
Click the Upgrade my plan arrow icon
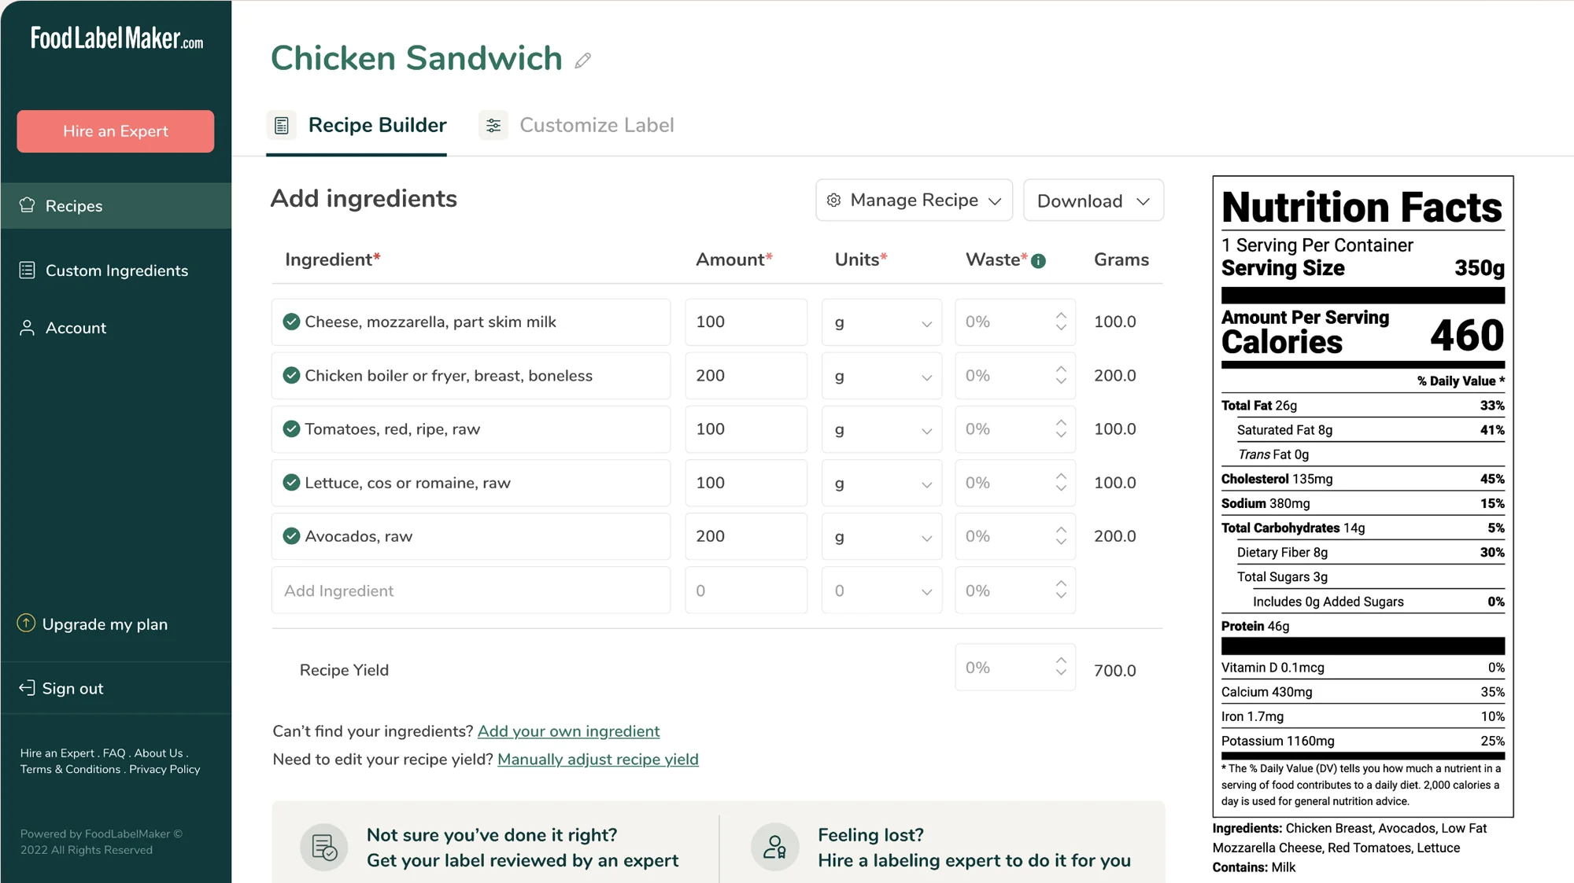click(26, 623)
